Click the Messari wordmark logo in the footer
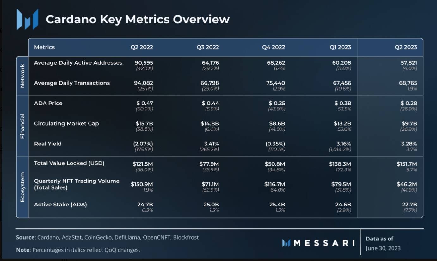The width and height of the screenshot is (437, 261). pyautogui.click(x=318, y=243)
